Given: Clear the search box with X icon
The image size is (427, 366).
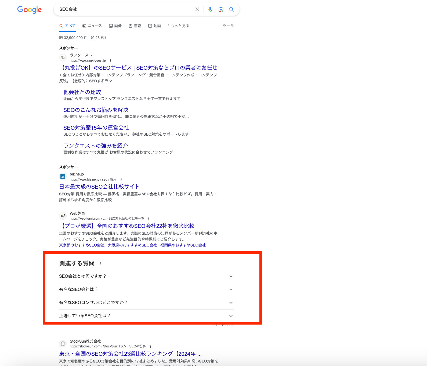Looking at the screenshot, I should click(197, 9).
